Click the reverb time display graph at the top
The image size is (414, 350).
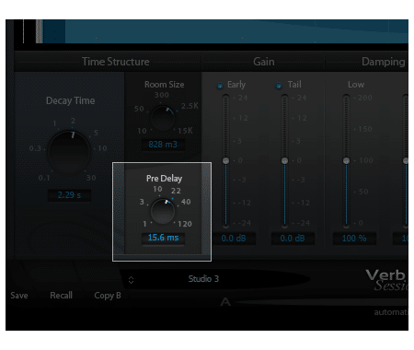(x=226, y=31)
